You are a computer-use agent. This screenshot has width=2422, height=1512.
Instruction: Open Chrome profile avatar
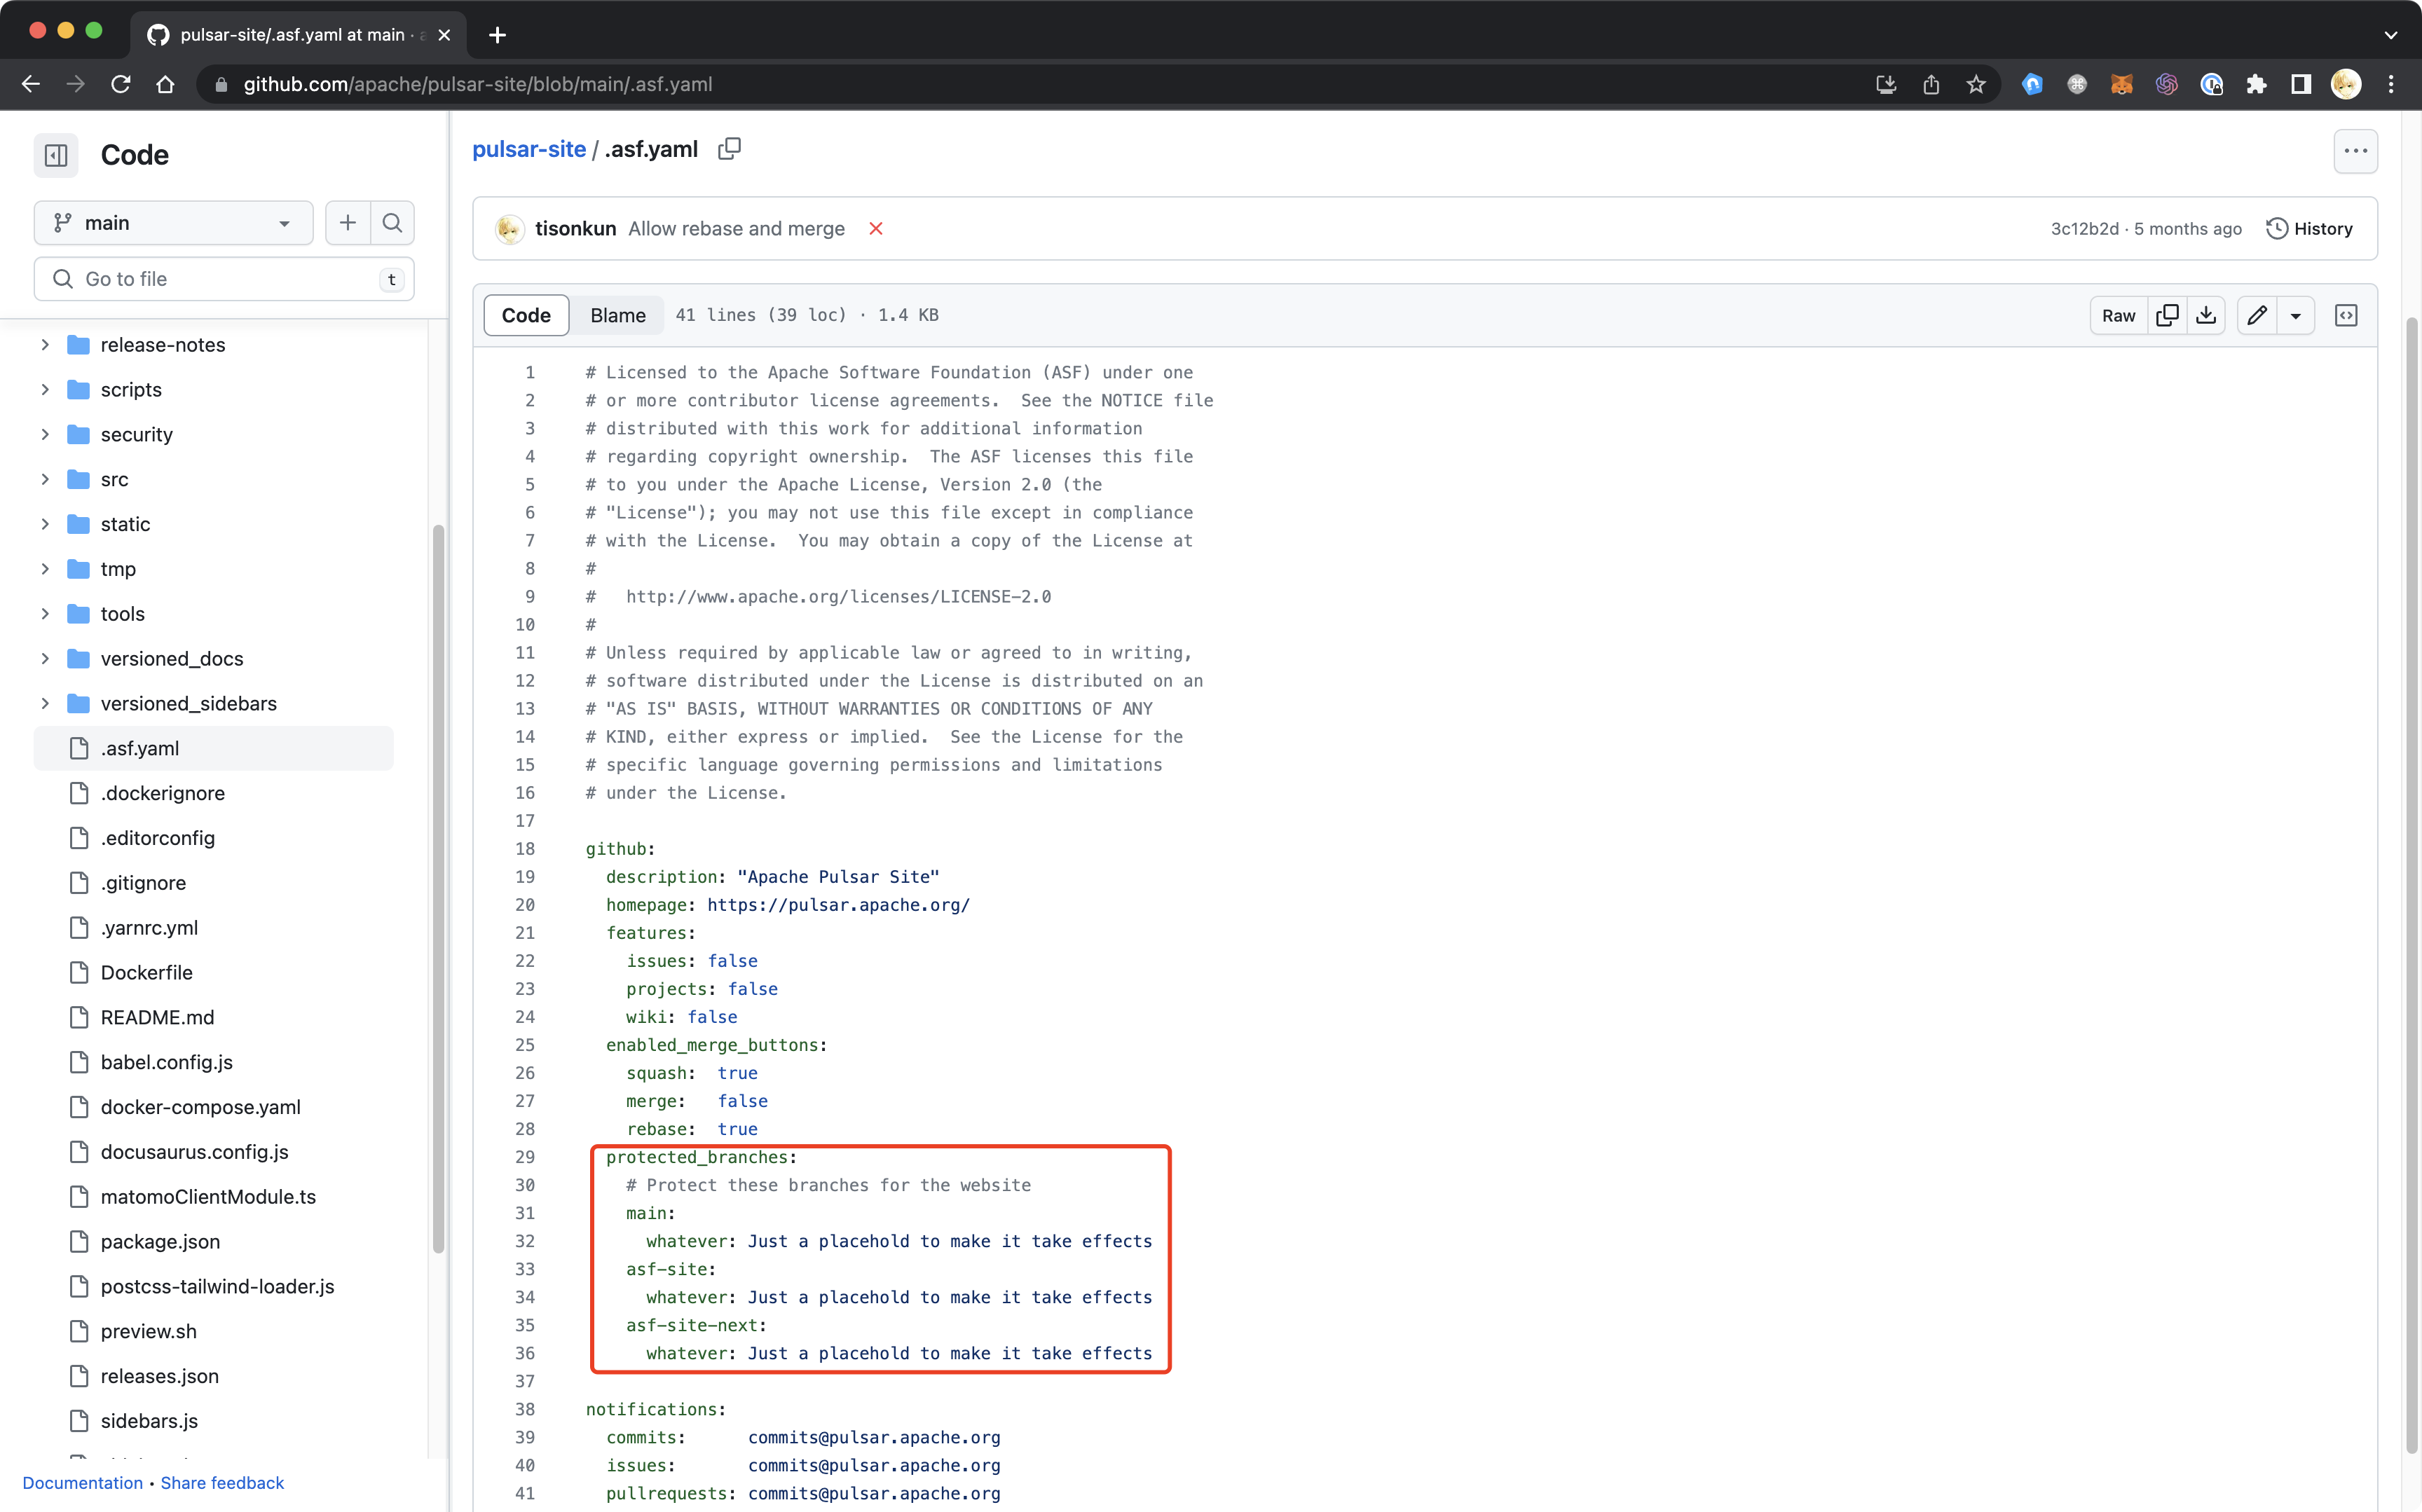[2346, 84]
